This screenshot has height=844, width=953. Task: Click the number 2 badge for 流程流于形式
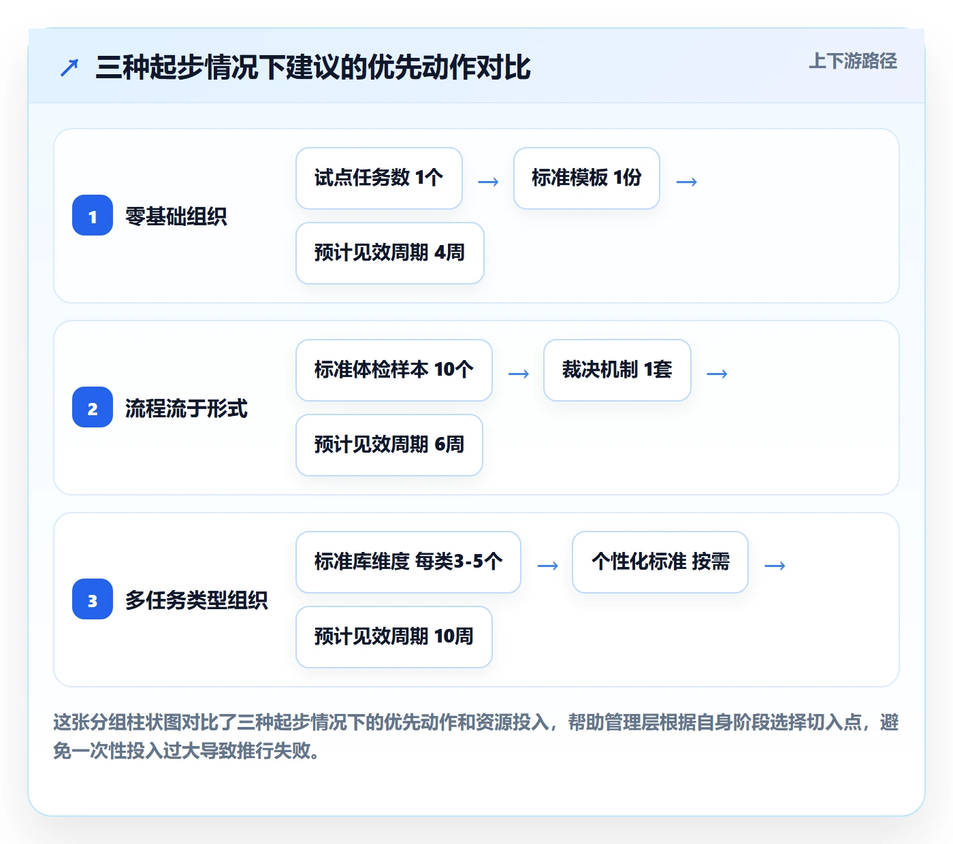click(93, 408)
